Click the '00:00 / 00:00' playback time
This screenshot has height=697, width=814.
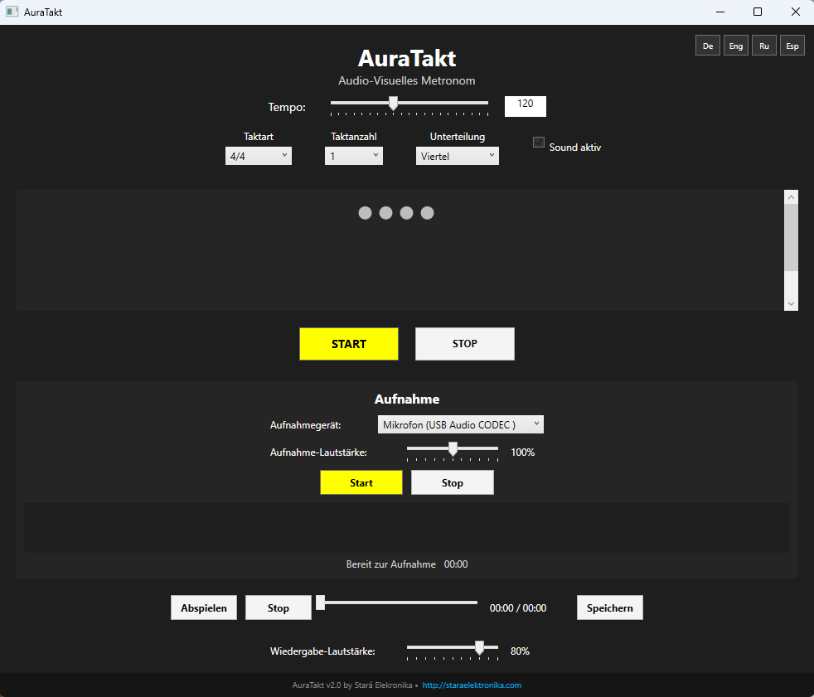click(517, 608)
